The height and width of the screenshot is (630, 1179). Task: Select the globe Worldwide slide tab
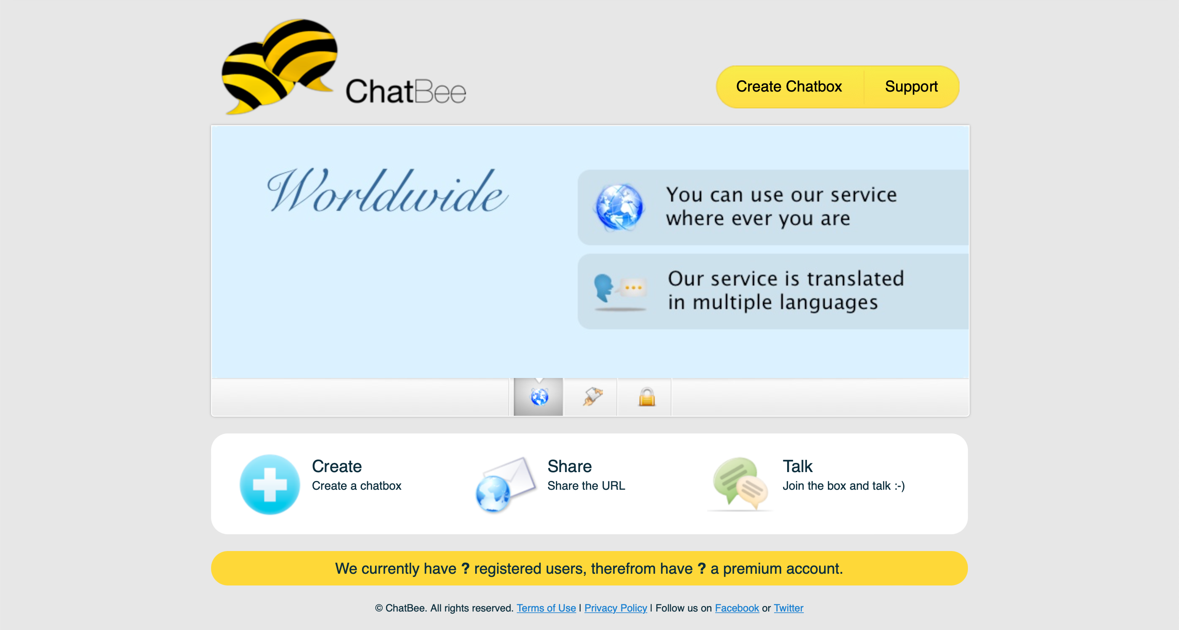click(538, 396)
